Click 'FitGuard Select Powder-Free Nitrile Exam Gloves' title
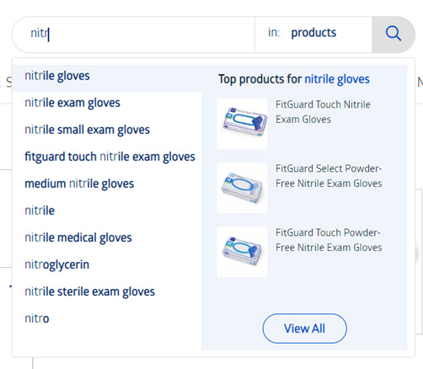 pyautogui.click(x=329, y=176)
